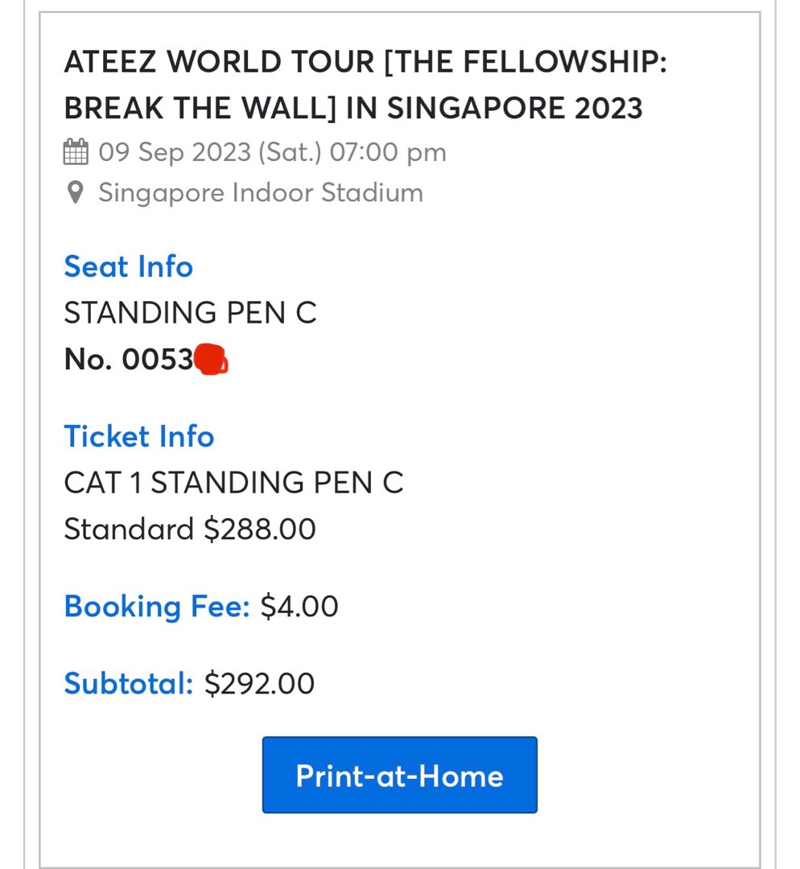Image resolution: width=800 pixels, height=869 pixels.
Task: Select the location pin icon
Action: pyautogui.click(x=75, y=192)
